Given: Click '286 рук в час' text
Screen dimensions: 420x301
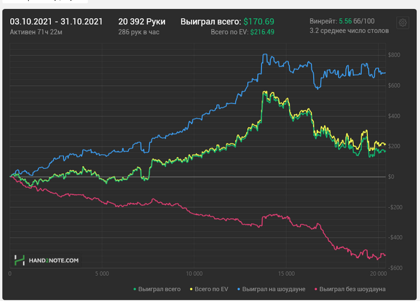Looking at the screenshot, I should 139,32.
